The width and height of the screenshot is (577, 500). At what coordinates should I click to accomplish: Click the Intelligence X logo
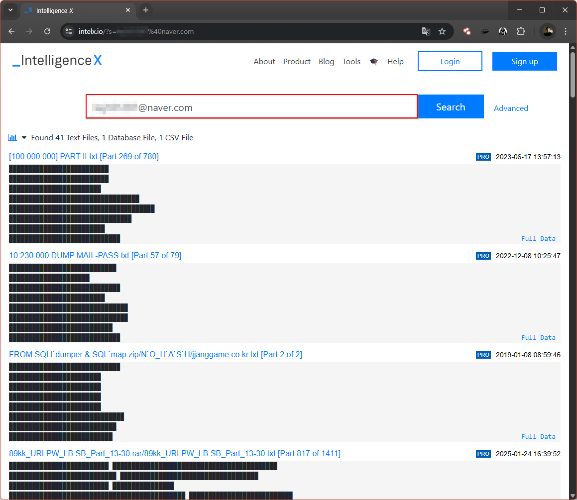tap(57, 61)
